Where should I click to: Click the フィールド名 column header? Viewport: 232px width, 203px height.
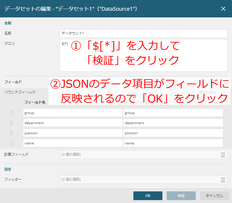point(35,102)
